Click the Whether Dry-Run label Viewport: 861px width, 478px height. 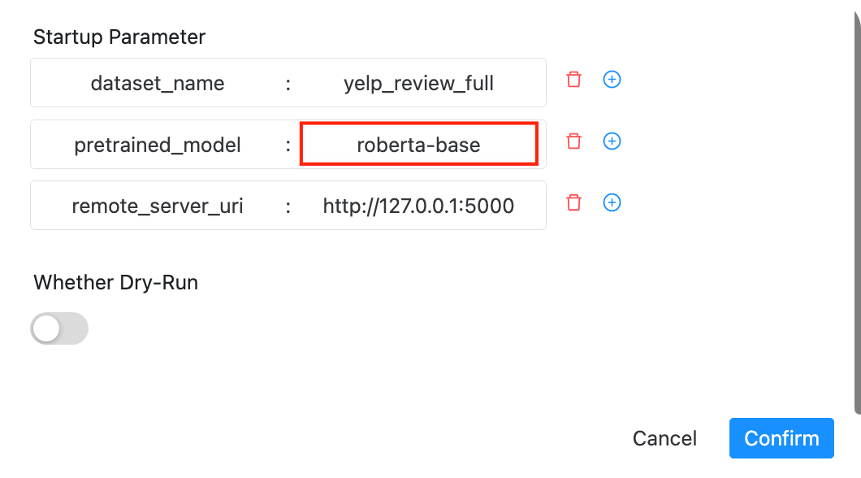click(115, 282)
